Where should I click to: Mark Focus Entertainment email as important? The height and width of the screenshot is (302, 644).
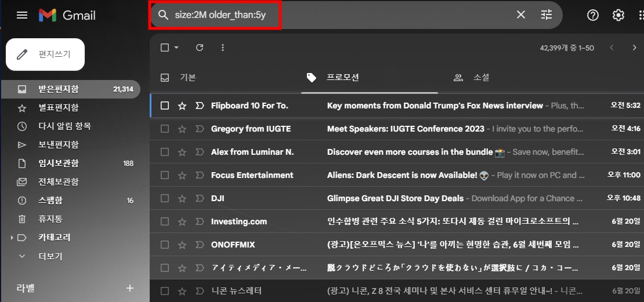[200, 175]
